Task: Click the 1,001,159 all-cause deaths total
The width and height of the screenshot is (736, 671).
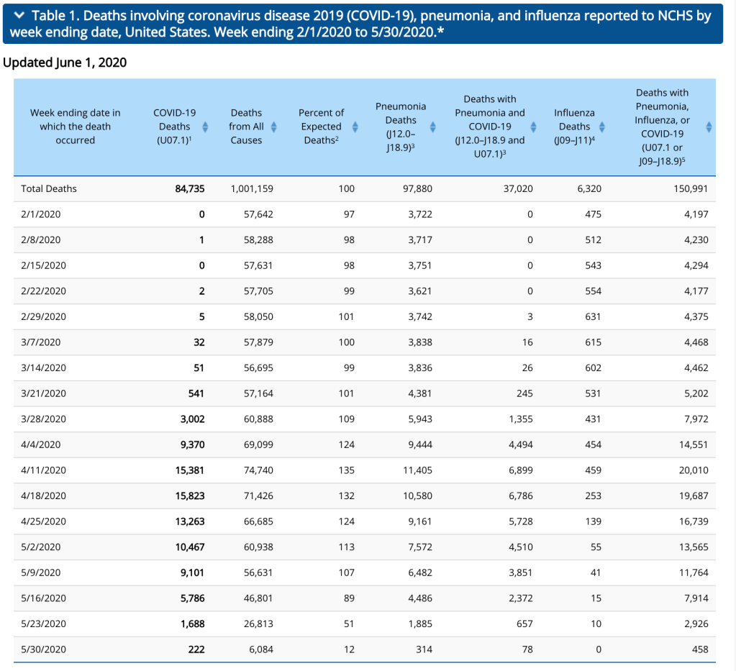Action: coord(252,188)
